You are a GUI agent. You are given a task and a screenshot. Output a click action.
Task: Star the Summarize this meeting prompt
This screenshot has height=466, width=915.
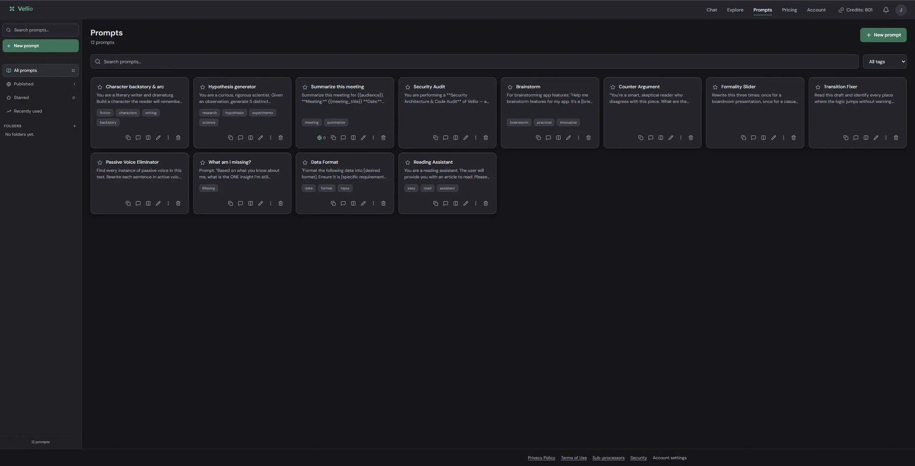tap(305, 87)
